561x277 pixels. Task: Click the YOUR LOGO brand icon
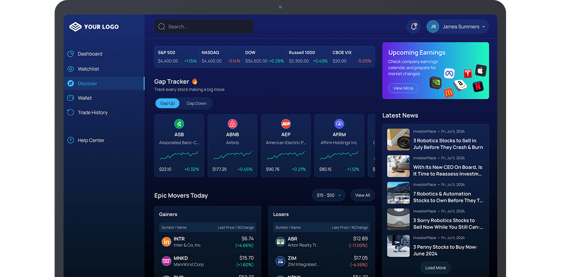[x=75, y=27]
